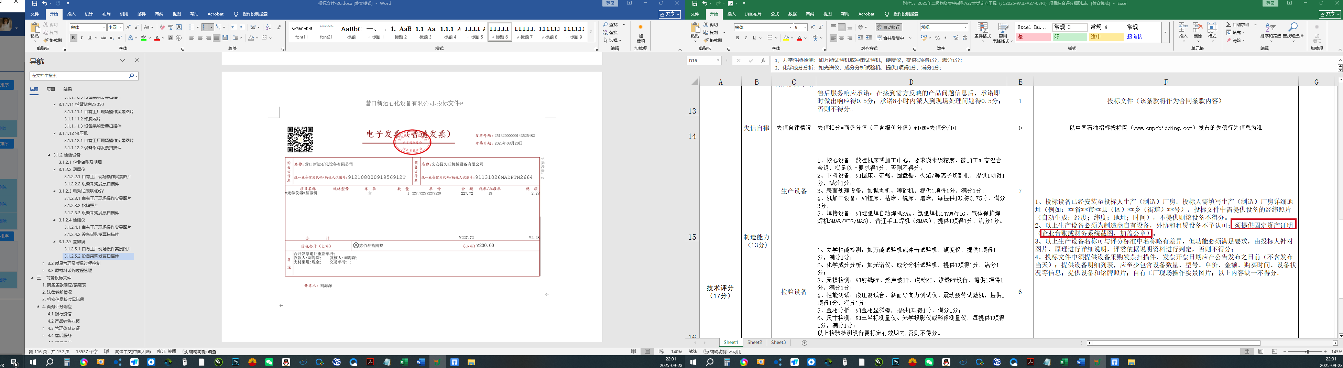
Task: Open Excel font size dropdown
Action: tap(805, 27)
